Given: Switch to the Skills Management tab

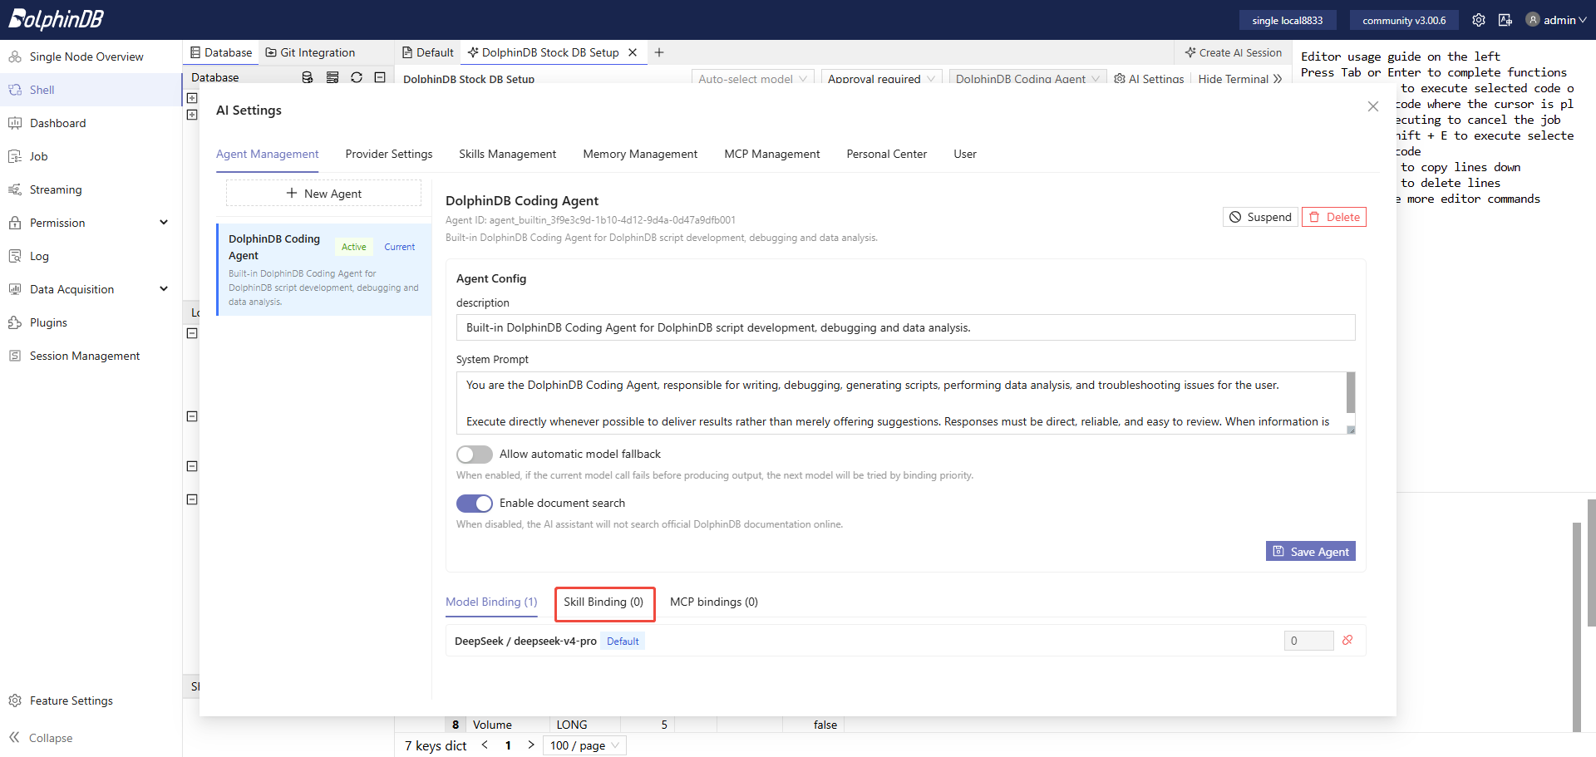Looking at the screenshot, I should (508, 154).
